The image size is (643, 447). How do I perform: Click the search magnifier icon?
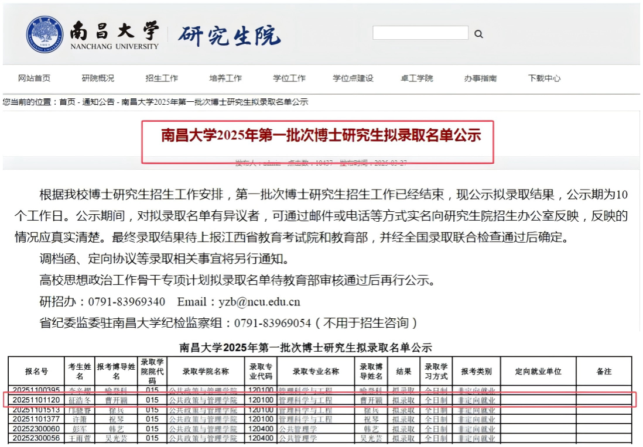point(478,34)
